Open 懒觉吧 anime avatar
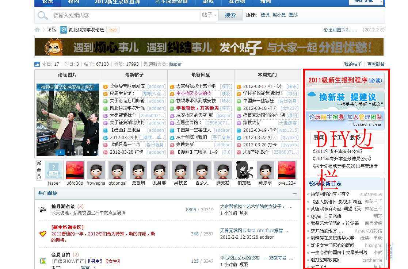 tap(244, 170)
